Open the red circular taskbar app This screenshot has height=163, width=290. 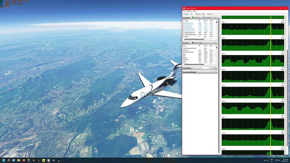(24, 160)
